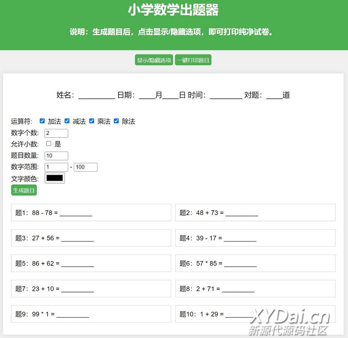The width and height of the screenshot is (348, 338).
Task: Click the 显示/隐藏选项 button
Action: (x=154, y=60)
